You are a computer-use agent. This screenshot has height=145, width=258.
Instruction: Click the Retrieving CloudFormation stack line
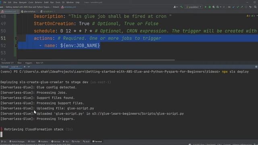pos(34,129)
